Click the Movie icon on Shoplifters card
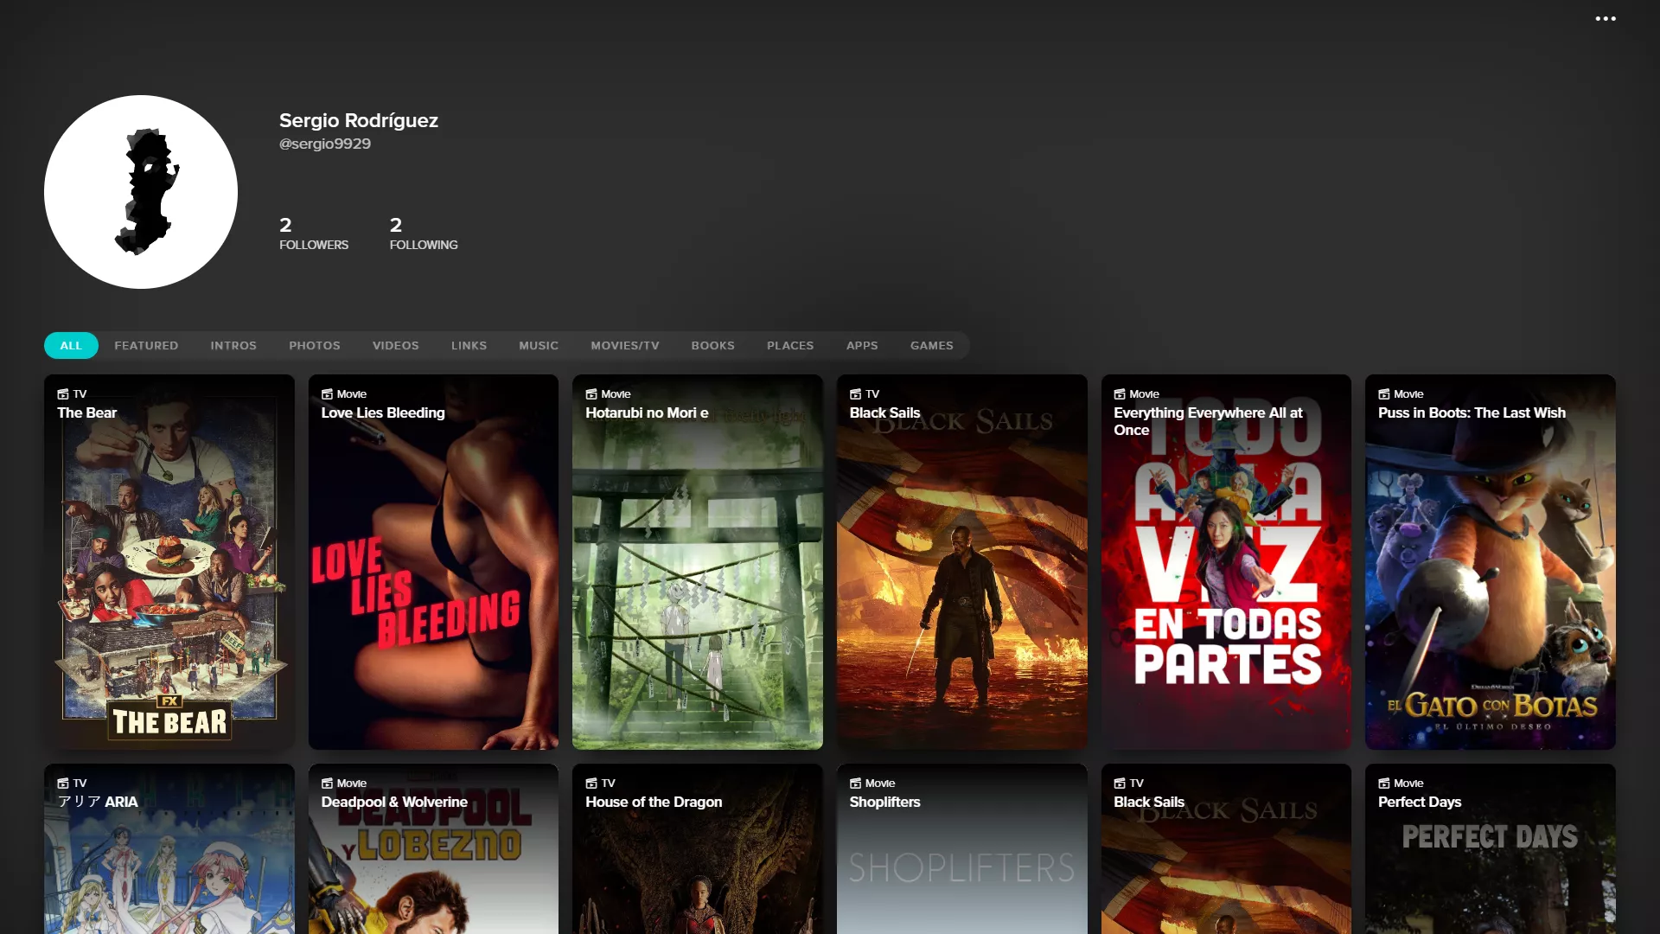 (857, 783)
